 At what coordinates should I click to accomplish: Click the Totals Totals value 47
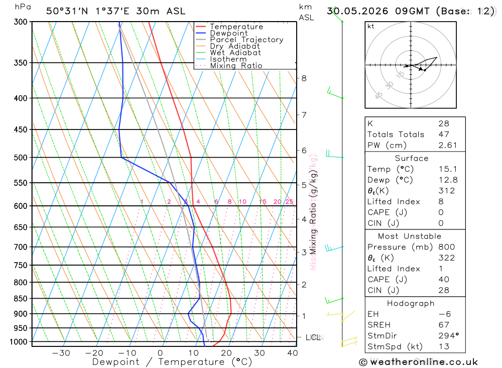tap(444, 135)
